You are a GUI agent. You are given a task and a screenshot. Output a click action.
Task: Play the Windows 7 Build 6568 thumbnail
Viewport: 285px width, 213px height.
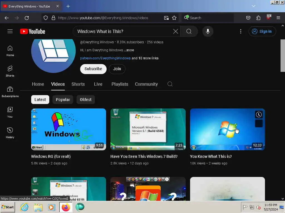tap(148, 129)
